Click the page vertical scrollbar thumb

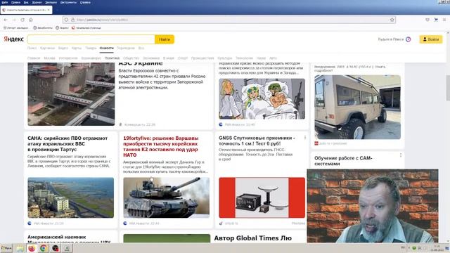(x=448, y=88)
